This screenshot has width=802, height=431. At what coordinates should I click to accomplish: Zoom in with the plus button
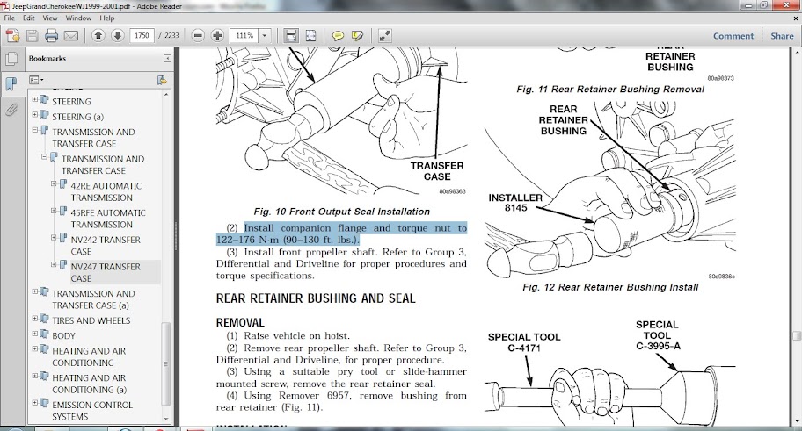point(217,35)
